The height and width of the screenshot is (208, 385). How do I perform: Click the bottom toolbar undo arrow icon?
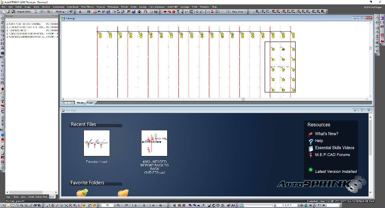point(118,205)
